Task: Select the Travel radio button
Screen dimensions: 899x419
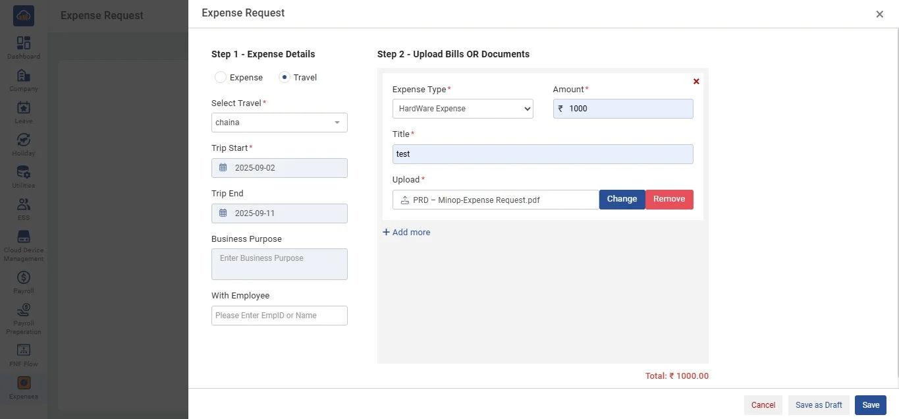Action: click(x=285, y=78)
